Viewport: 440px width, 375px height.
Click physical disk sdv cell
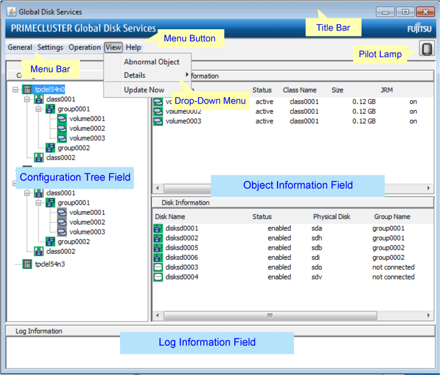click(316, 277)
